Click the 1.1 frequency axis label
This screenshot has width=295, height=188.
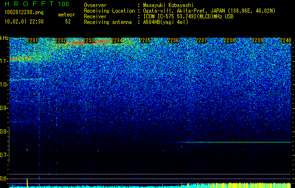[x=4, y=61]
